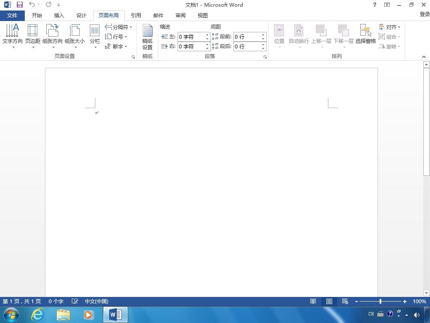
Task: Click the volume speaker tray icon
Action: [x=417, y=315]
